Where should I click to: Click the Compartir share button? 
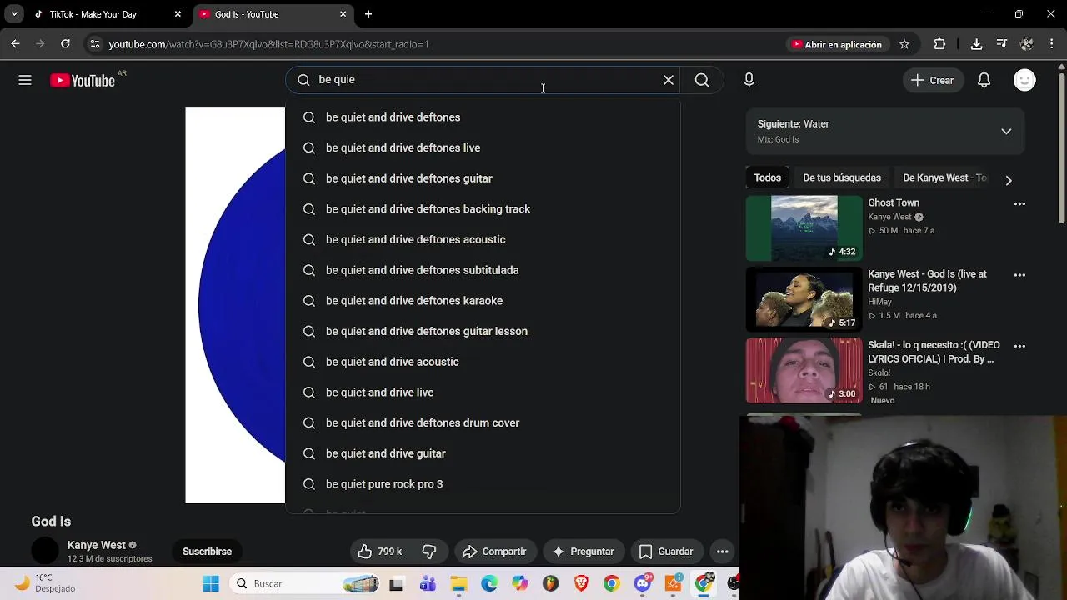tap(494, 552)
